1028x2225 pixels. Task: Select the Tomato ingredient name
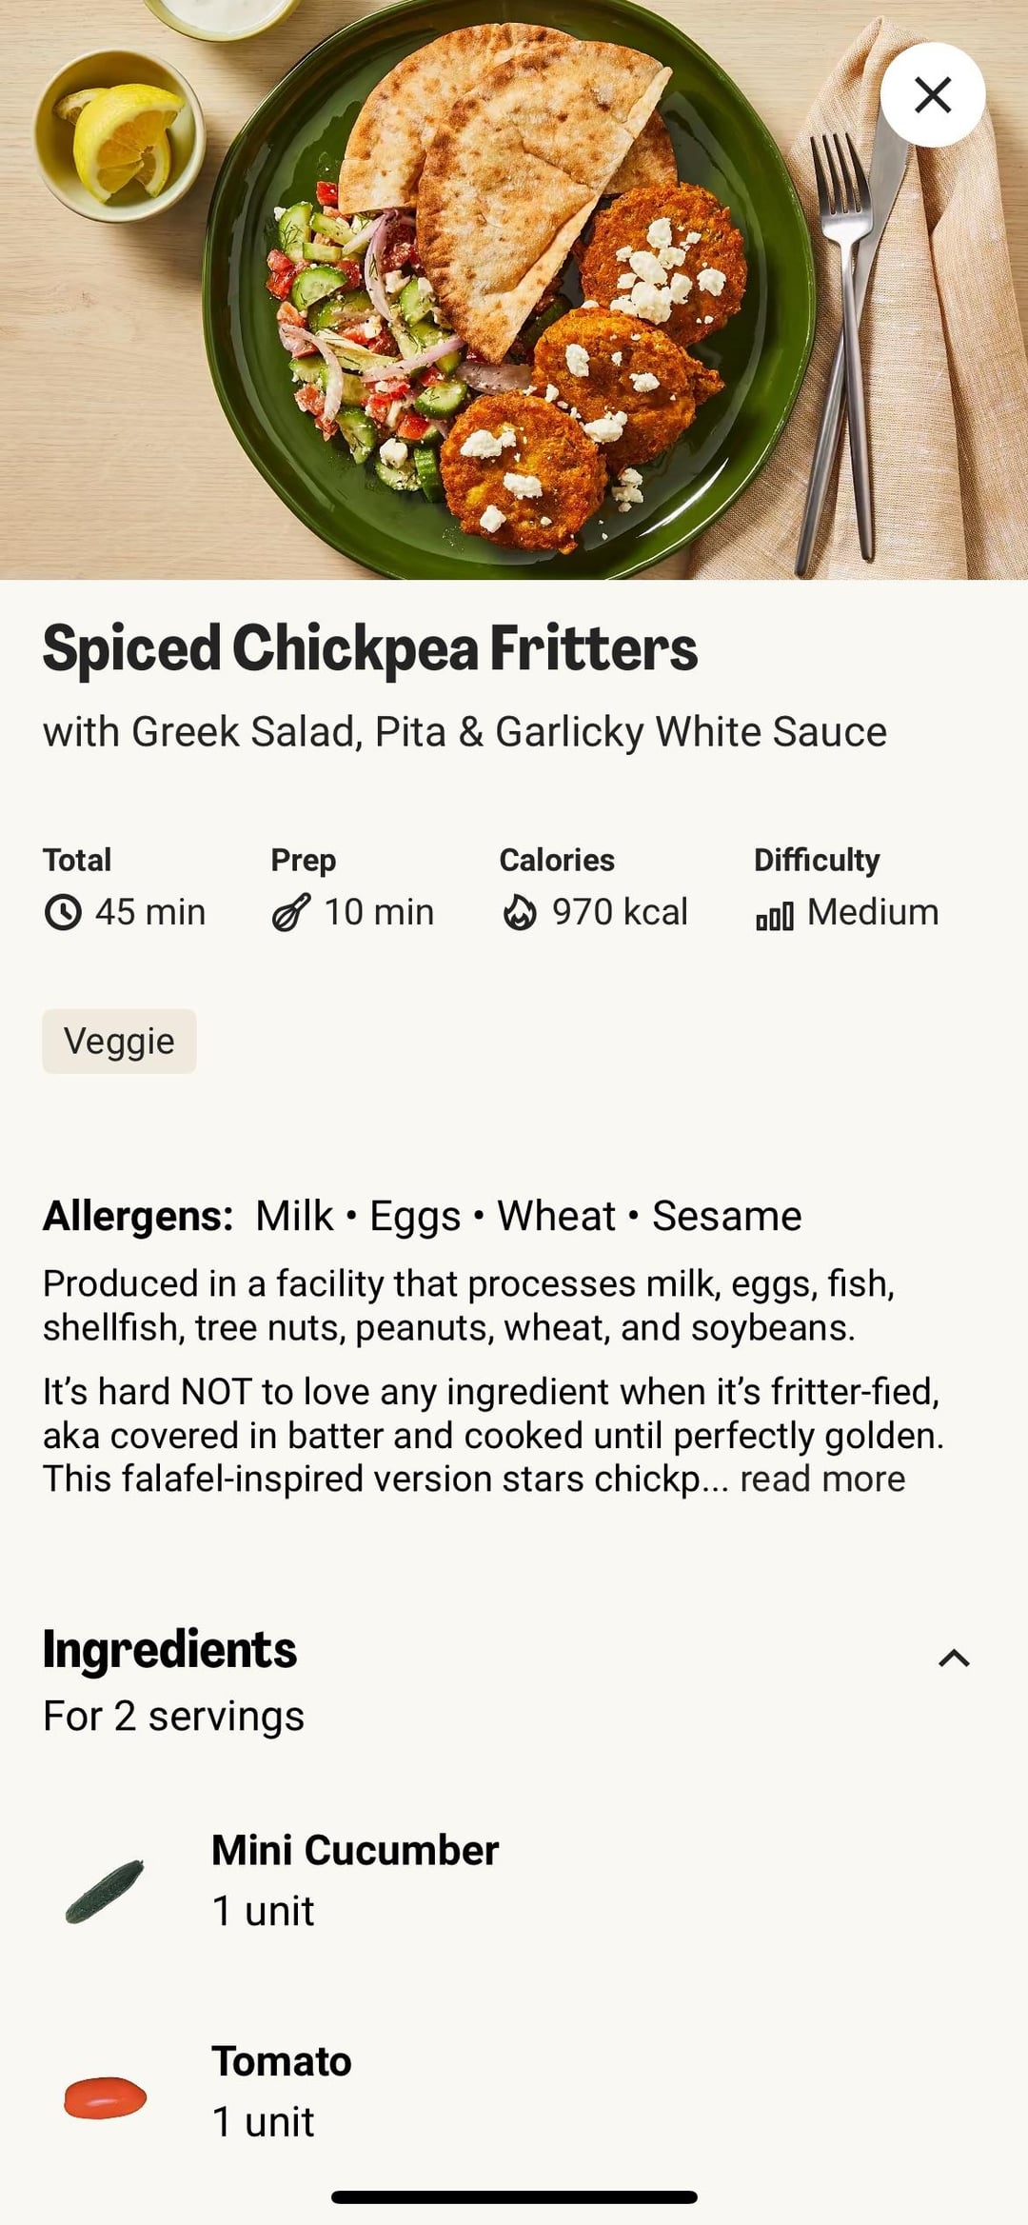(282, 2061)
